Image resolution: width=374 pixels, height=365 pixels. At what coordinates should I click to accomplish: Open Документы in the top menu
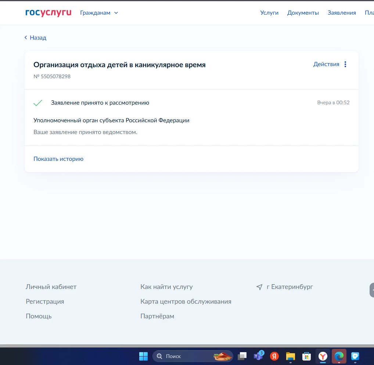pyautogui.click(x=303, y=13)
